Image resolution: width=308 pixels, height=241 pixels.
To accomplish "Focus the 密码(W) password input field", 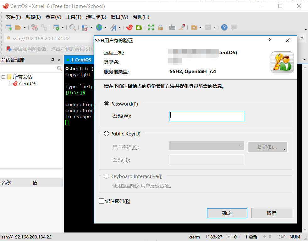I will [x=206, y=116].
